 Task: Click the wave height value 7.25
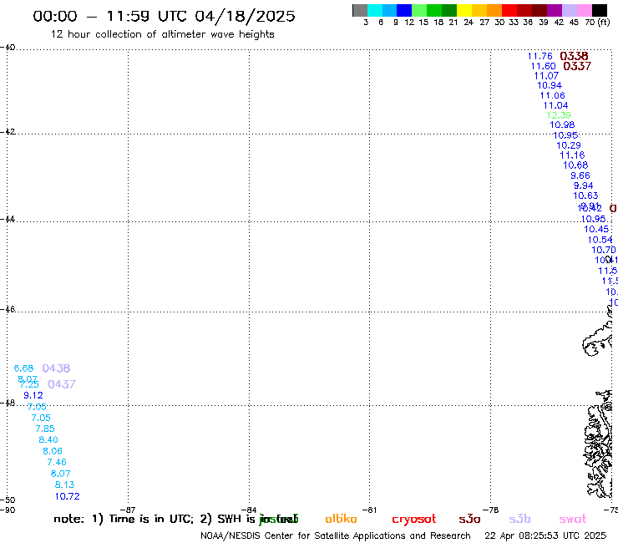(29, 384)
